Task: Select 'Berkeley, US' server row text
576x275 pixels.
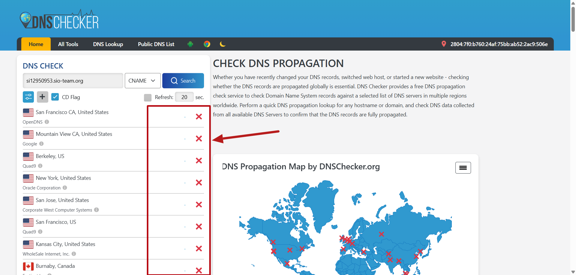Action: [50, 156]
